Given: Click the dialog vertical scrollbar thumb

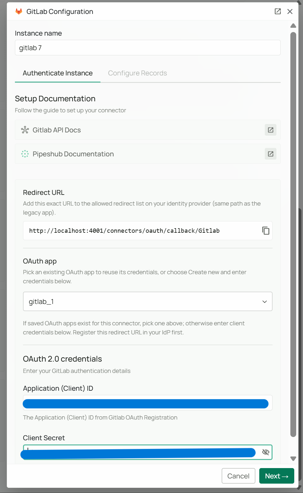Looking at the screenshot, I should tap(293, 234).
